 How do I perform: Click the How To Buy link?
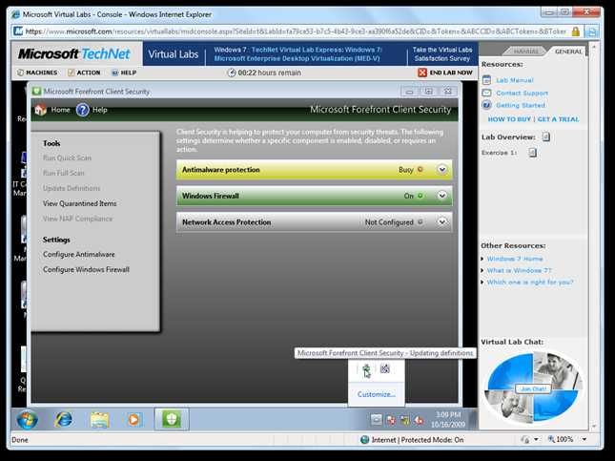tap(509, 119)
